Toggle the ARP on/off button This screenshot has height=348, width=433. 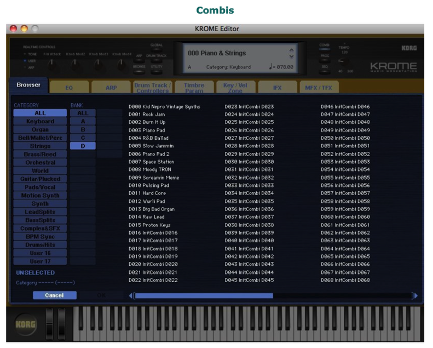point(139,60)
